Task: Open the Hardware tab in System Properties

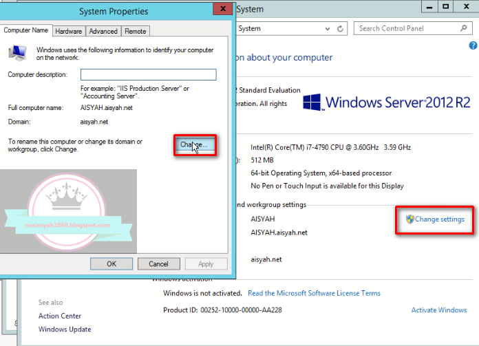Action: pyautogui.click(x=68, y=31)
